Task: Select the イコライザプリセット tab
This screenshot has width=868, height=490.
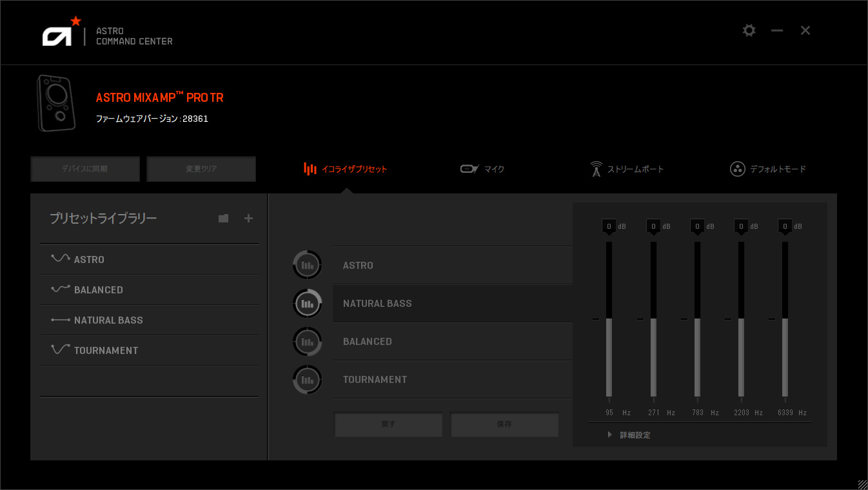Action: [346, 169]
